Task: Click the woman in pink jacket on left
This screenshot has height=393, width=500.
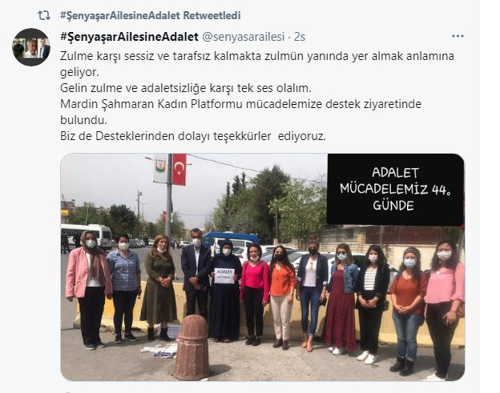Action: (89, 290)
